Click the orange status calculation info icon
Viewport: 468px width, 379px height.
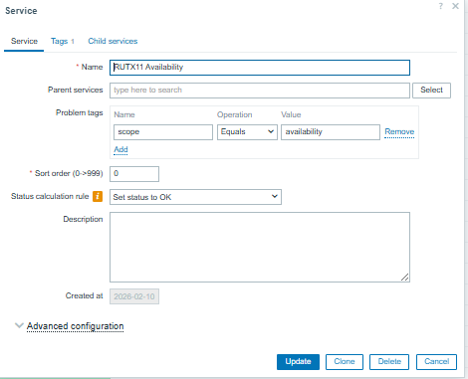[98, 196]
